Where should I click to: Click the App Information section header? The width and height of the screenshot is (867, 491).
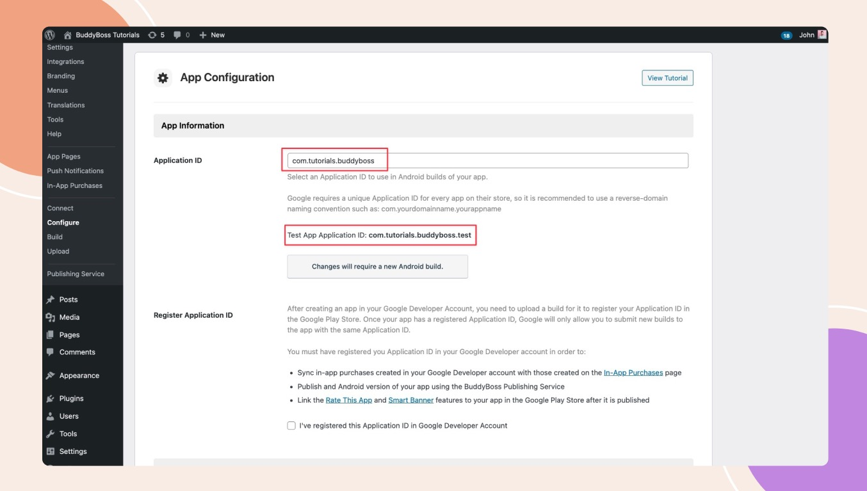(423, 126)
